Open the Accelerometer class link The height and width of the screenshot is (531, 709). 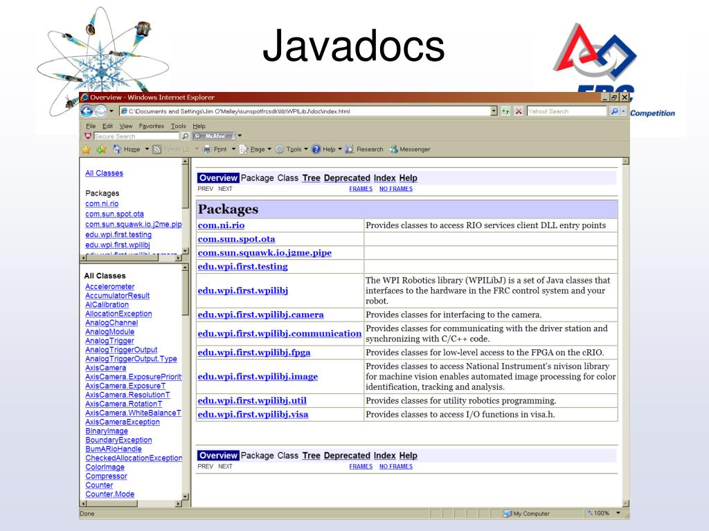click(x=110, y=287)
